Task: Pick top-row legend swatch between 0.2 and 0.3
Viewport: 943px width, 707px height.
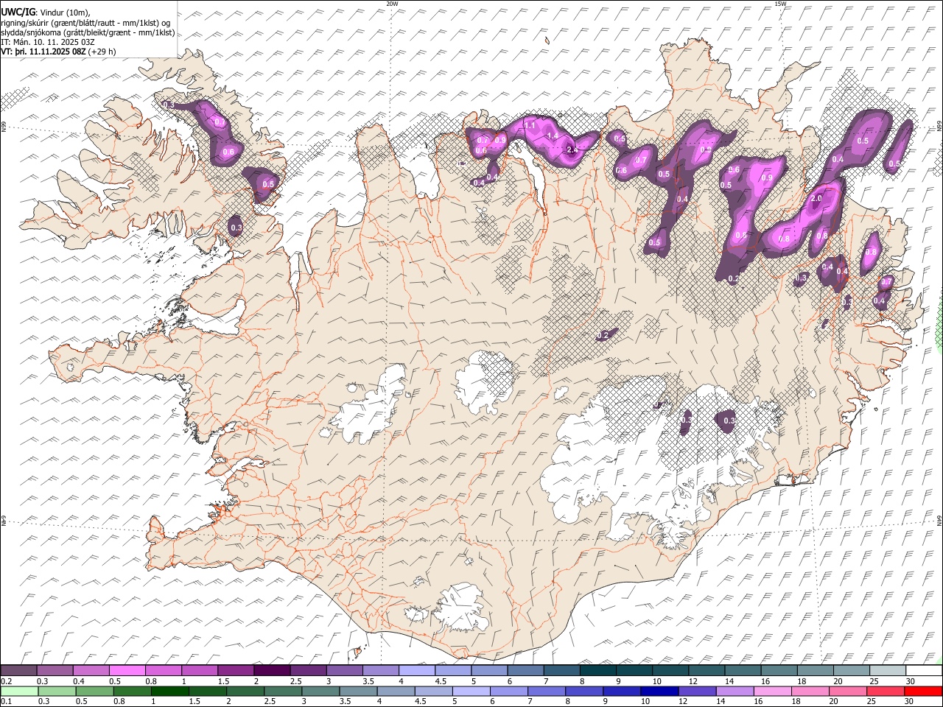Action: (18, 670)
